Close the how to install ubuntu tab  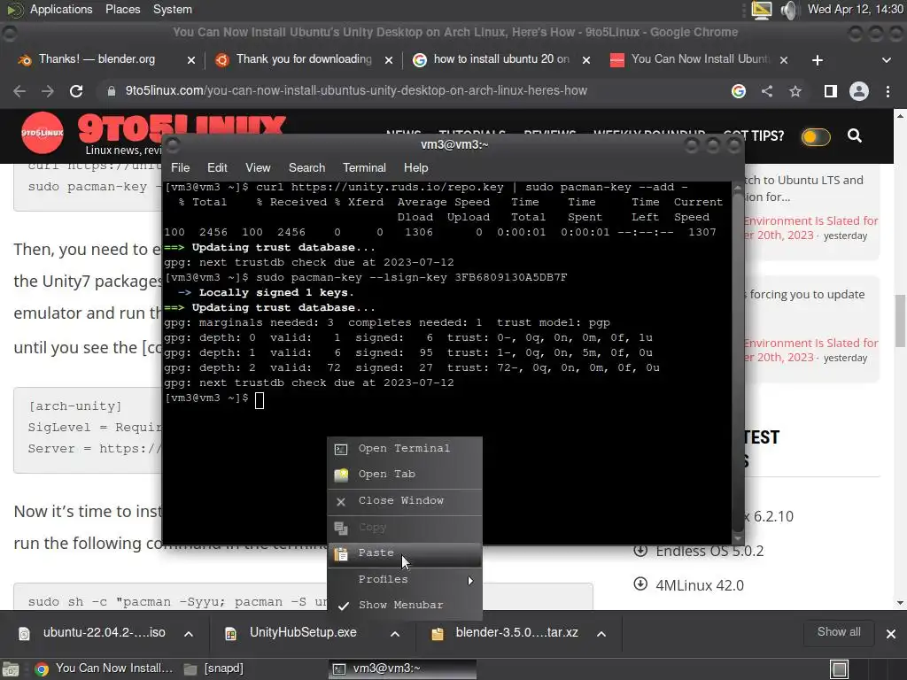pyautogui.click(x=586, y=60)
